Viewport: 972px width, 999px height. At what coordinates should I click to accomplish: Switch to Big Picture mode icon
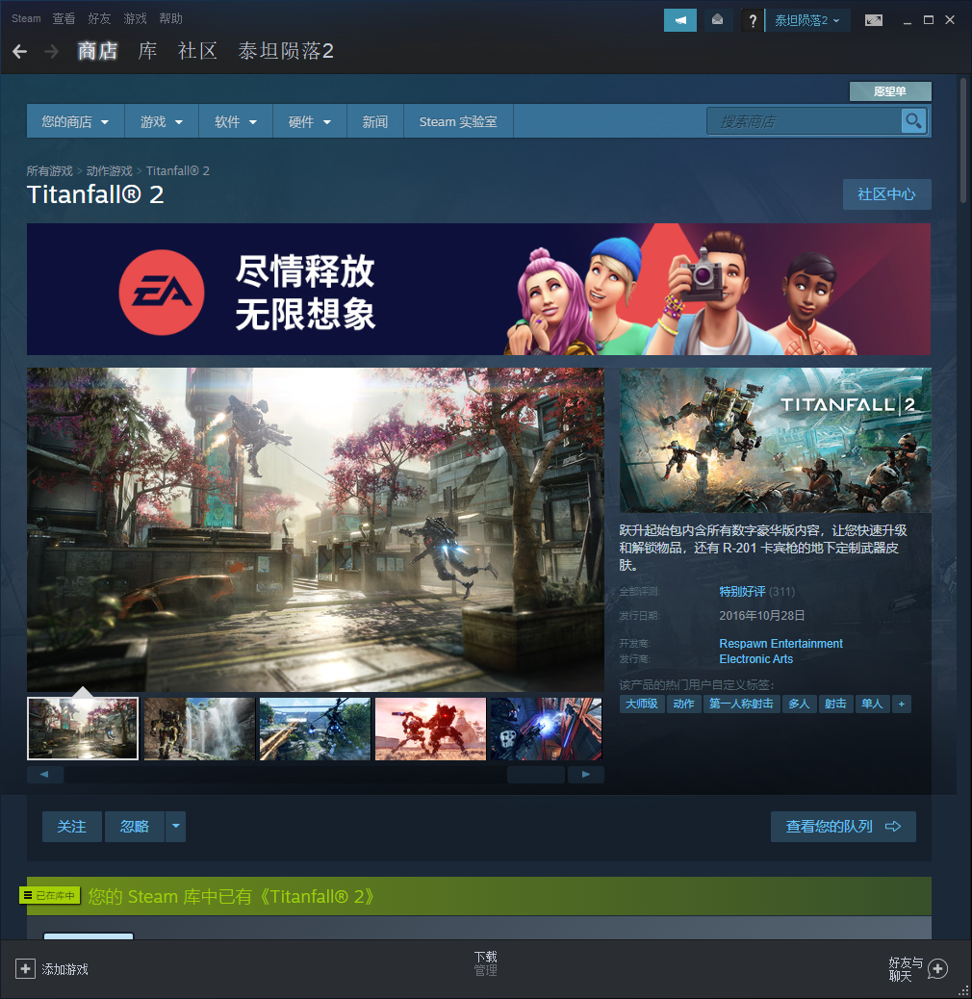click(873, 20)
